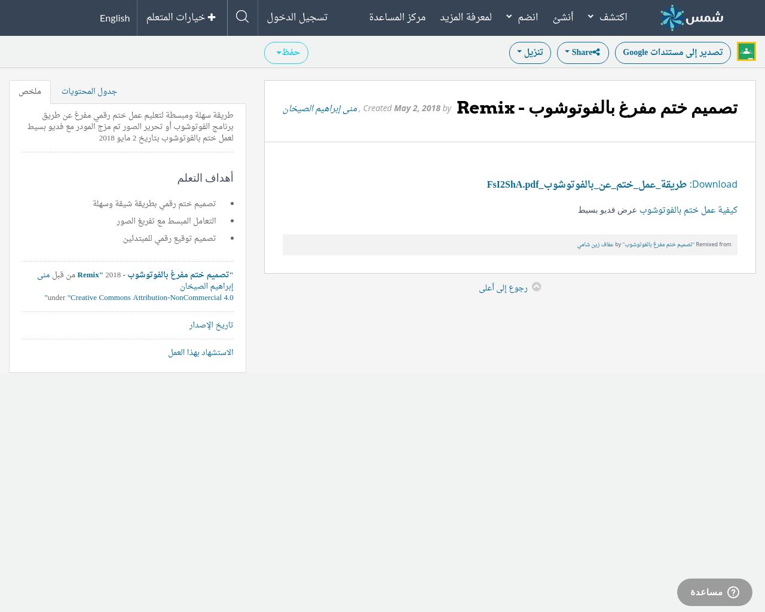The height and width of the screenshot is (612, 765).
Task: Click the search magnifier icon
Action: coord(242,17)
